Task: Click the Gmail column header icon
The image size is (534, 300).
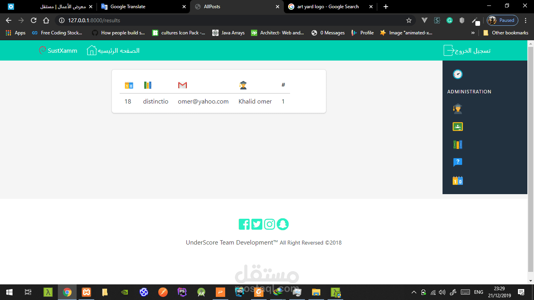Action: 183,85
